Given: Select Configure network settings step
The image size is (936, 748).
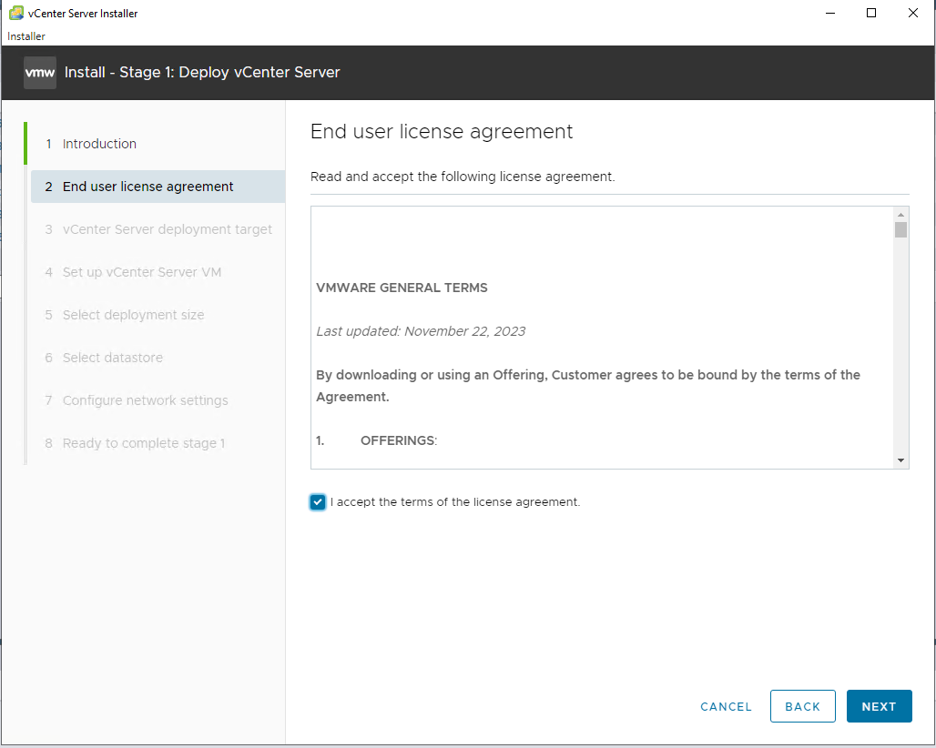Looking at the screenshot, I should coord(145,400).
